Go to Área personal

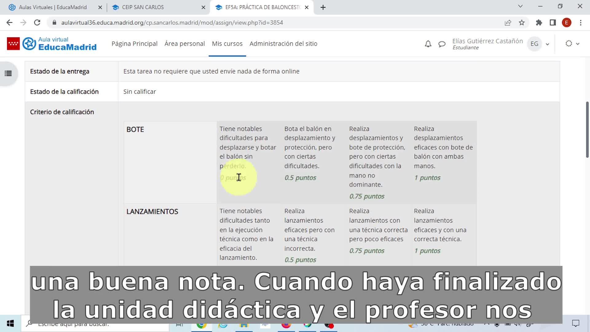click(x=184, y=44)
